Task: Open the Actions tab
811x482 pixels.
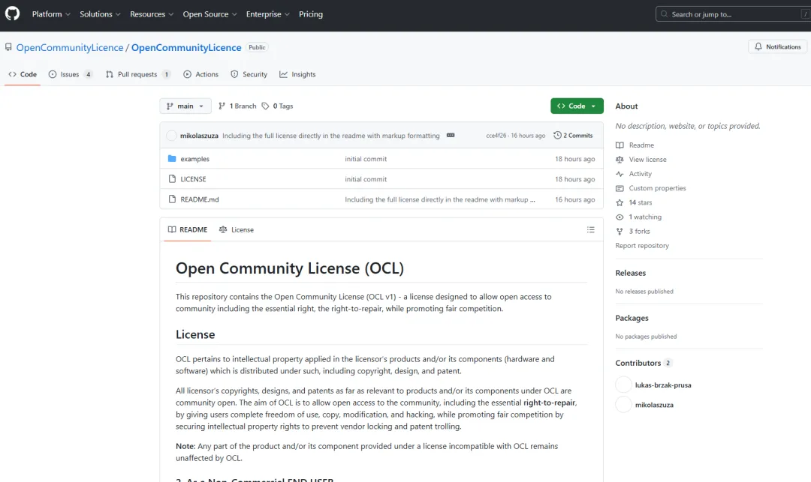Action: point(200,74)
